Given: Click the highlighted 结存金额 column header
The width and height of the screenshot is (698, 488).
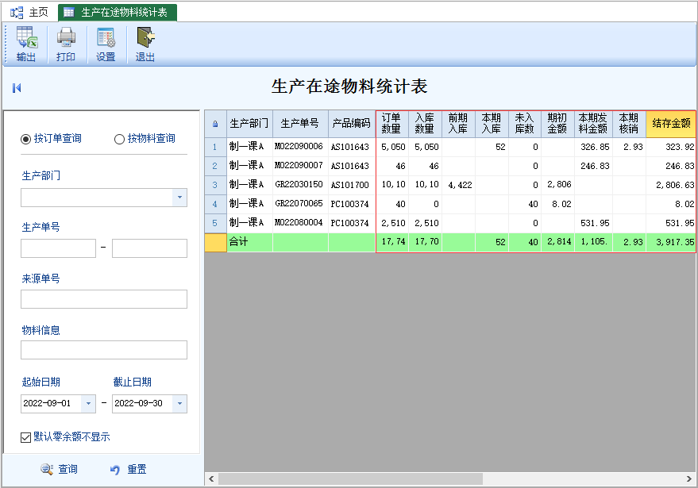Looking at the screenshot, I should coord(671,124).
